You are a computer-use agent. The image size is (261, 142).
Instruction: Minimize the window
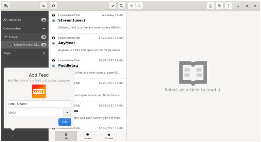pyautogui.click(x=238, y=6)
